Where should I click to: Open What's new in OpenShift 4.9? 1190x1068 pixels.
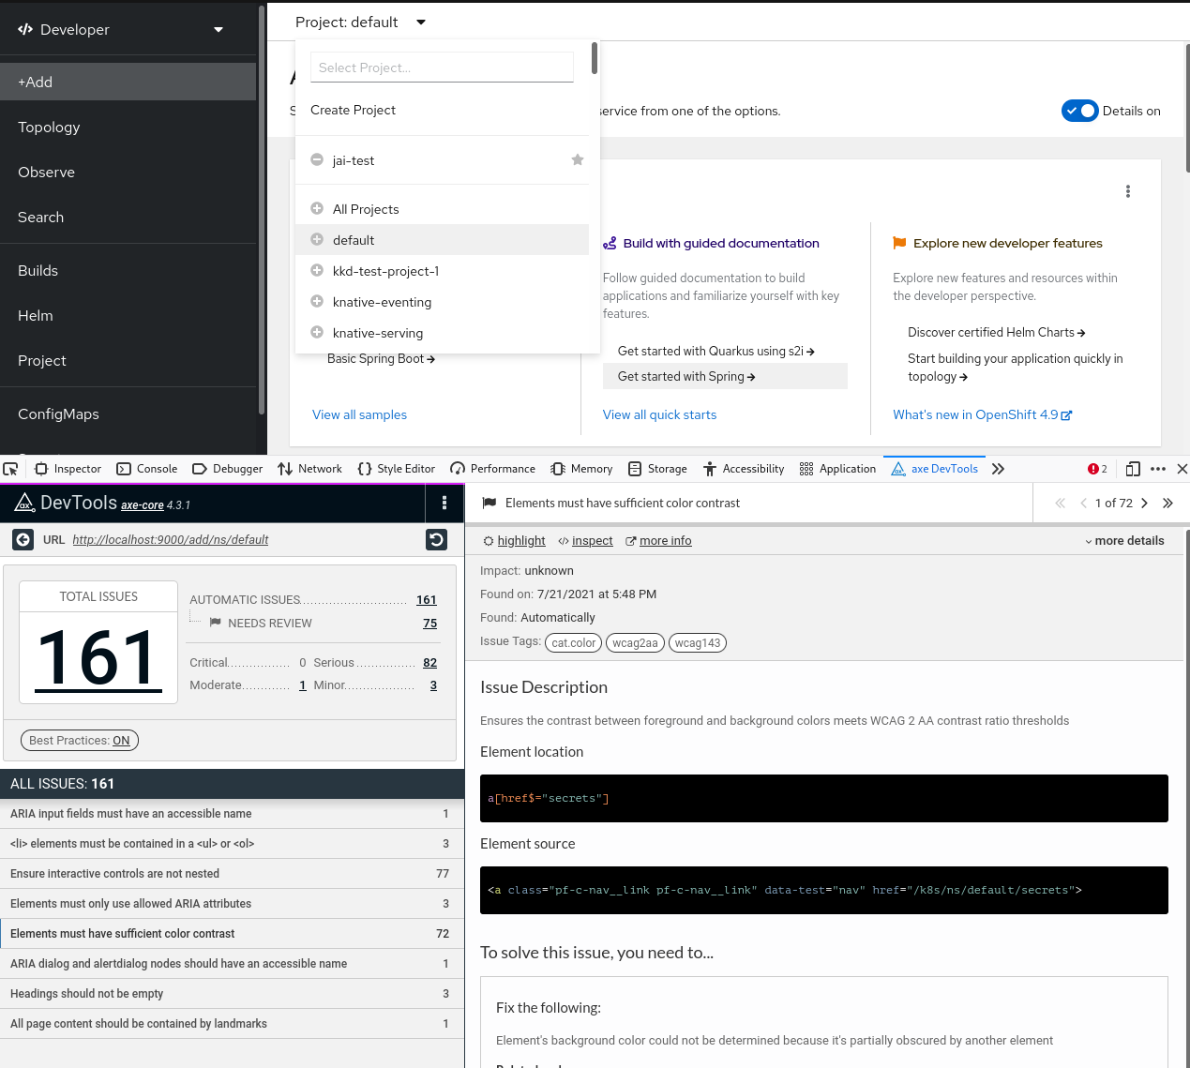(x=982, y=414)
